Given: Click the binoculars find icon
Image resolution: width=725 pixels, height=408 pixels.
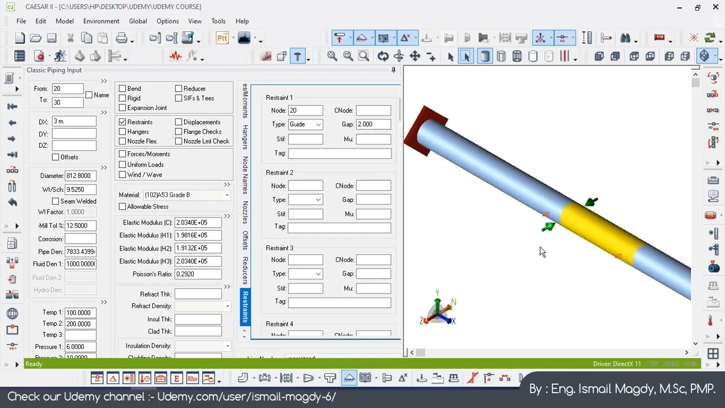Looking at the screenshot, I should [x=625, y=38].
